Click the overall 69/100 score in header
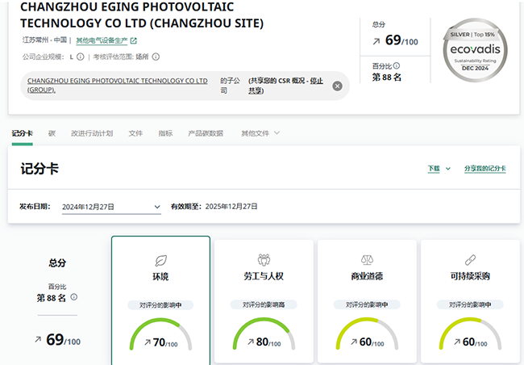 point(401,40)
